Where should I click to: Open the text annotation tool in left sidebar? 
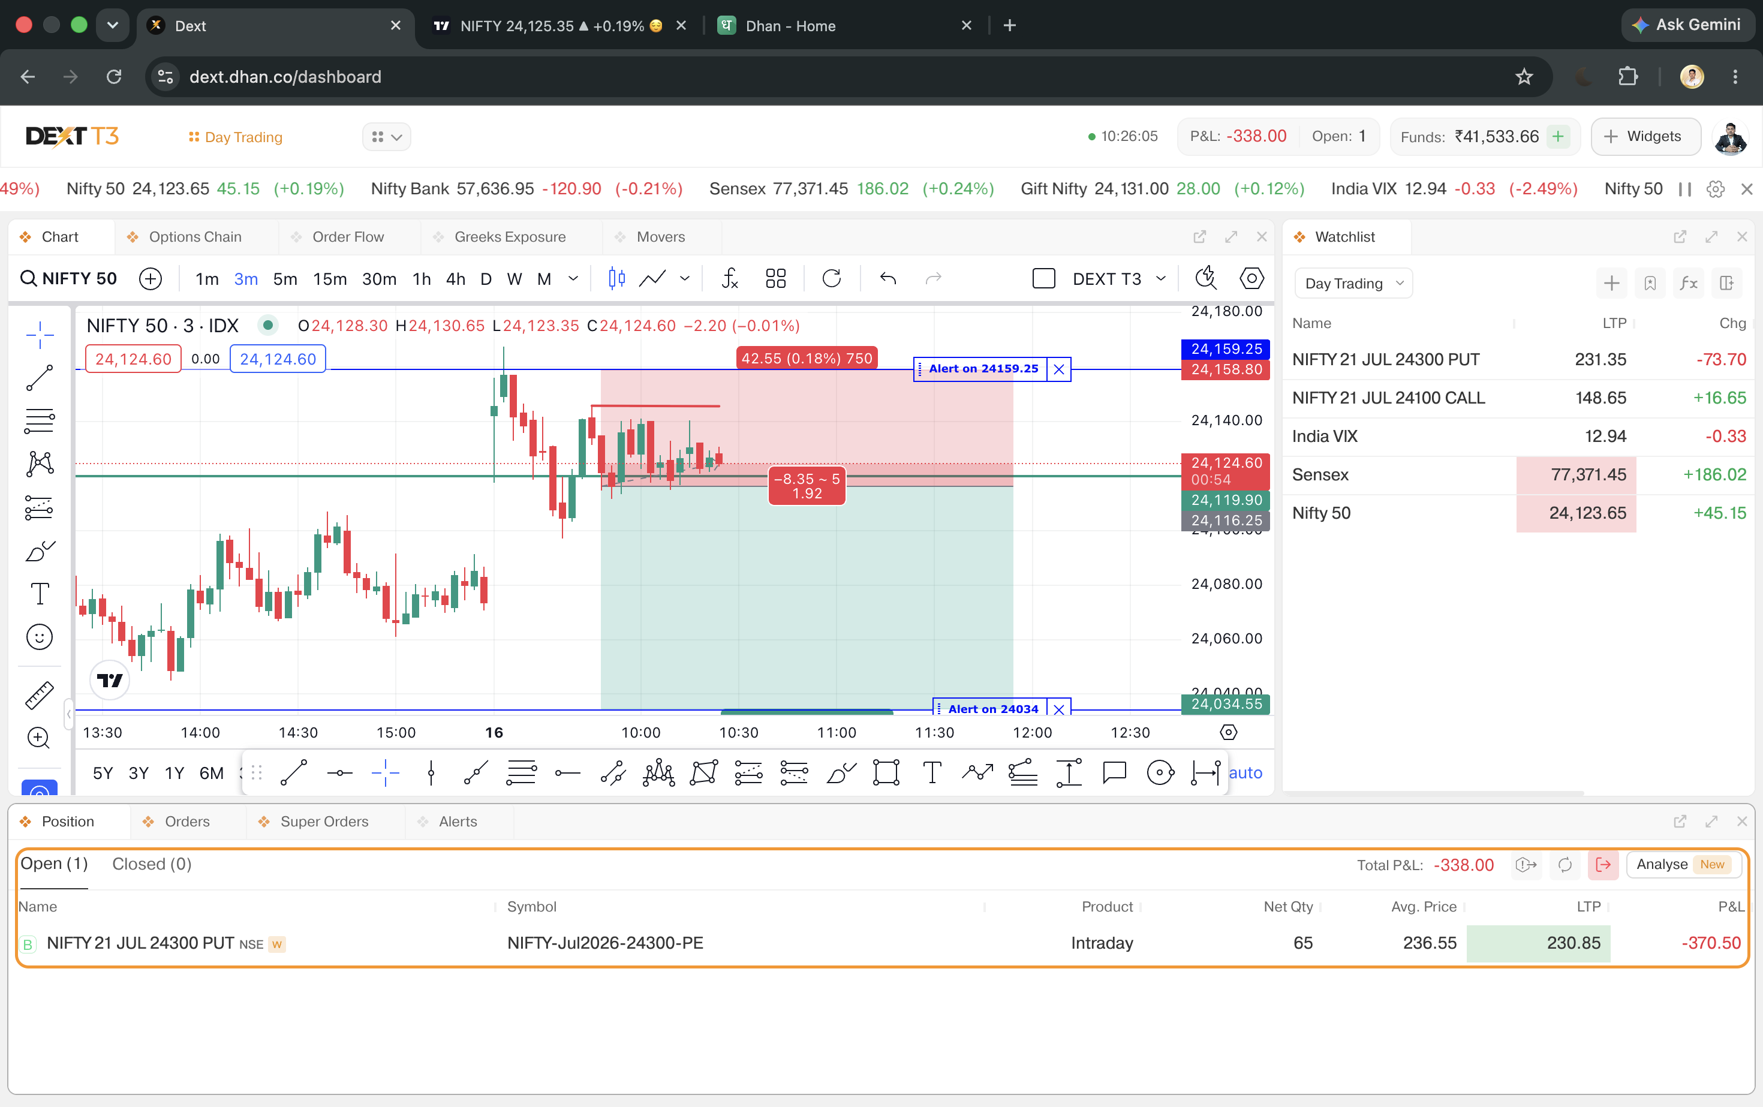point(40,594)
